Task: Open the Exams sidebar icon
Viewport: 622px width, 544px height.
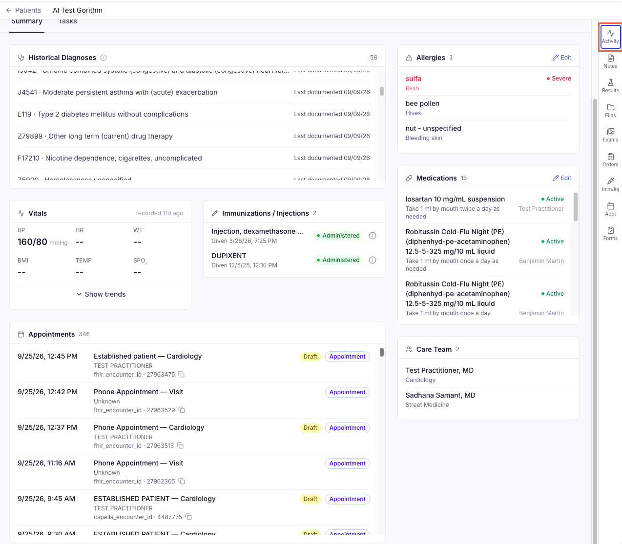Action: 610,135
